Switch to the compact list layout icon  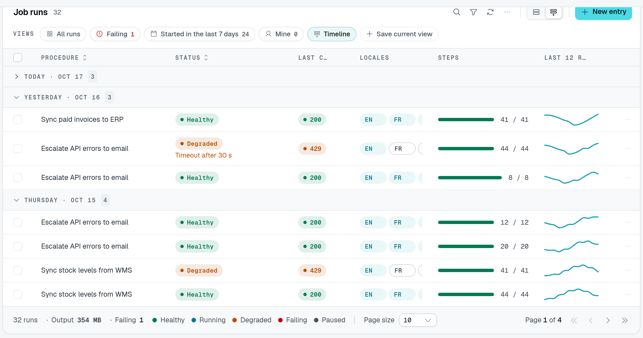536,12
